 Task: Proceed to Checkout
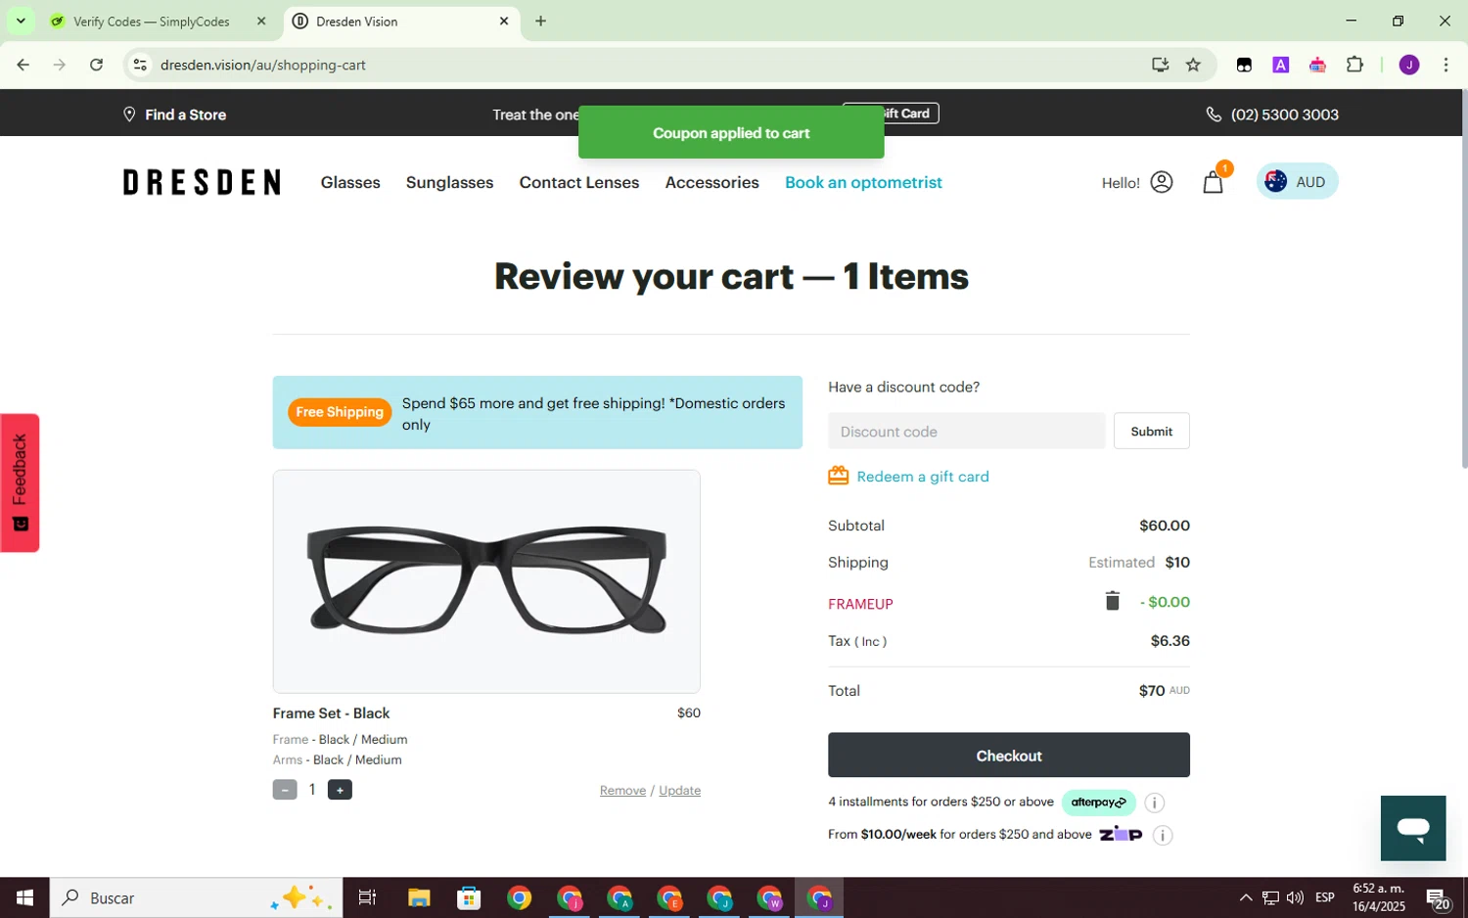1008,755
